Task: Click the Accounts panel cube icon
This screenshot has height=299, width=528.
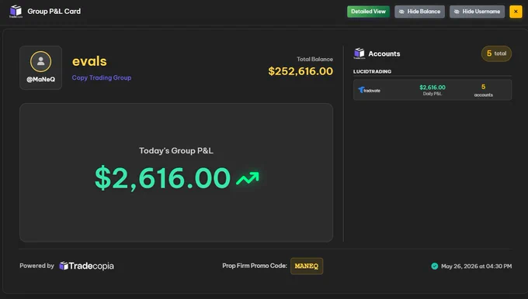Action: pyautogui.click(x=360, y=53)
